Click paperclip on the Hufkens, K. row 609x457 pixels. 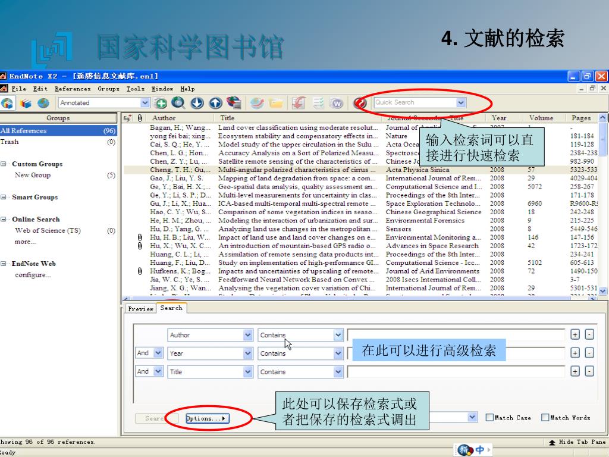pos(140,271)
